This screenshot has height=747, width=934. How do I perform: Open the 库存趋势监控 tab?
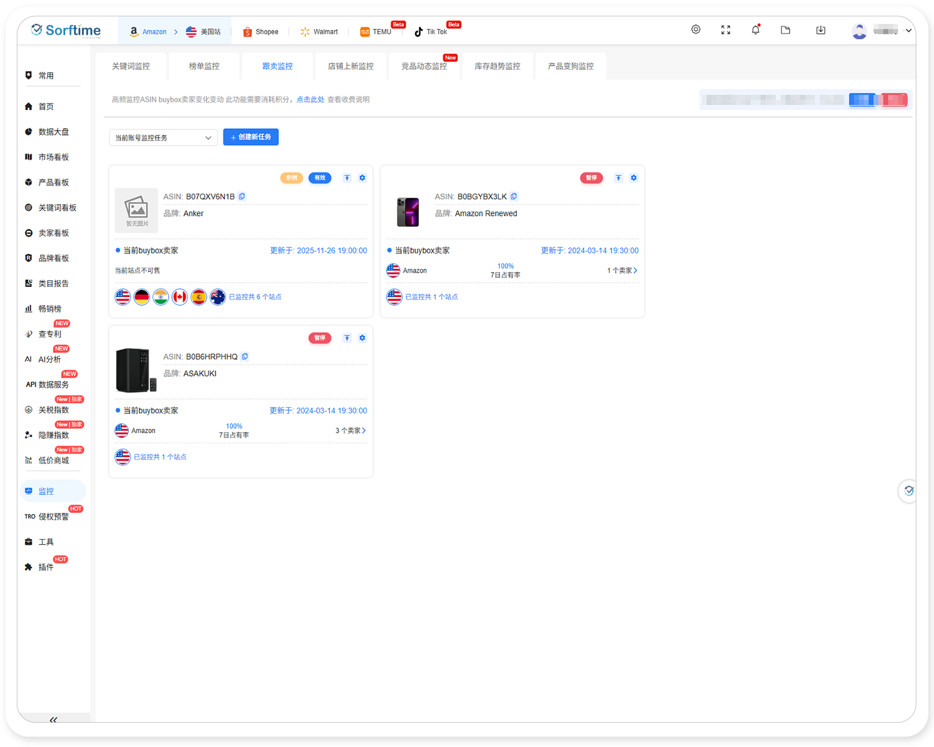point(497,66)
